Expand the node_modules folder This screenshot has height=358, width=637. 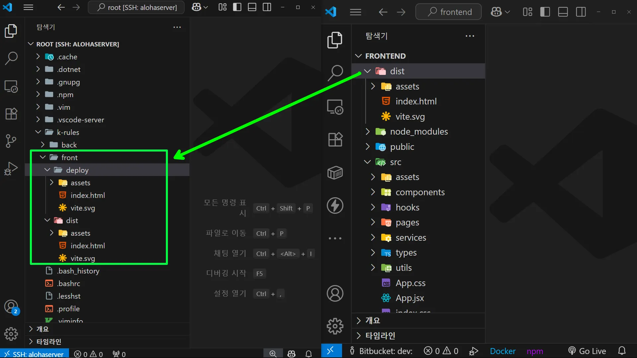coord(419,132)
